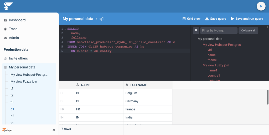Click the Invite others people icon
The image size is (269, 135).
pyautogui.click(x=5, y=58)
